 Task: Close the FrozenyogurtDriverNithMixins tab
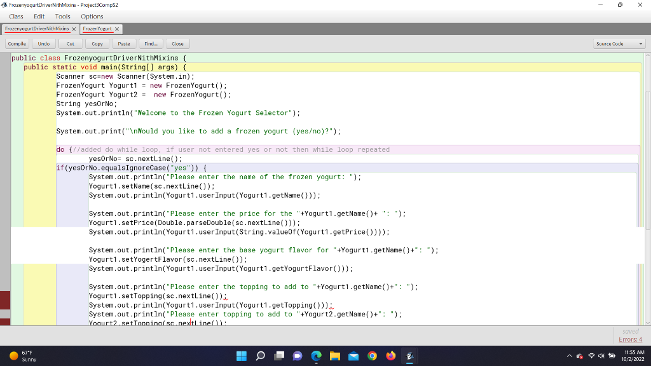74,29
